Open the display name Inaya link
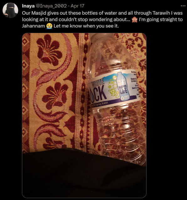This screenshot has height=200, width=187. click(28, 6)
